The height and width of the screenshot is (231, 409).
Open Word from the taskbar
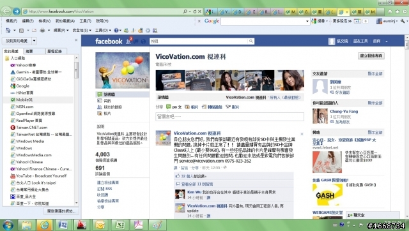[x=63, y=225]
